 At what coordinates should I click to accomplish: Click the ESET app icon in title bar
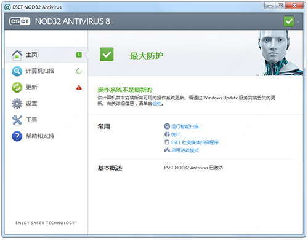(x=7, y=7)
